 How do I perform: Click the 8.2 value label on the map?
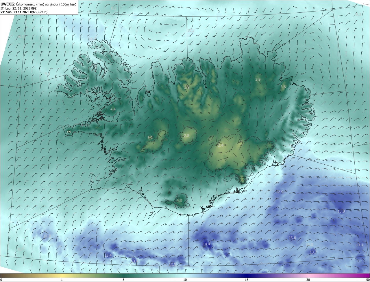(x=113, y=8)
